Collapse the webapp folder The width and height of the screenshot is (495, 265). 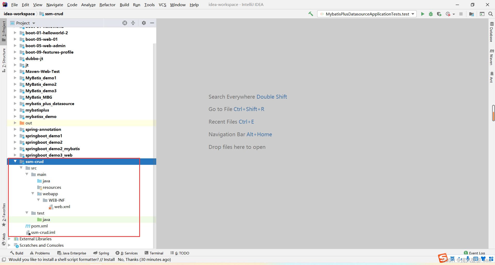click(x=33, y=194)
